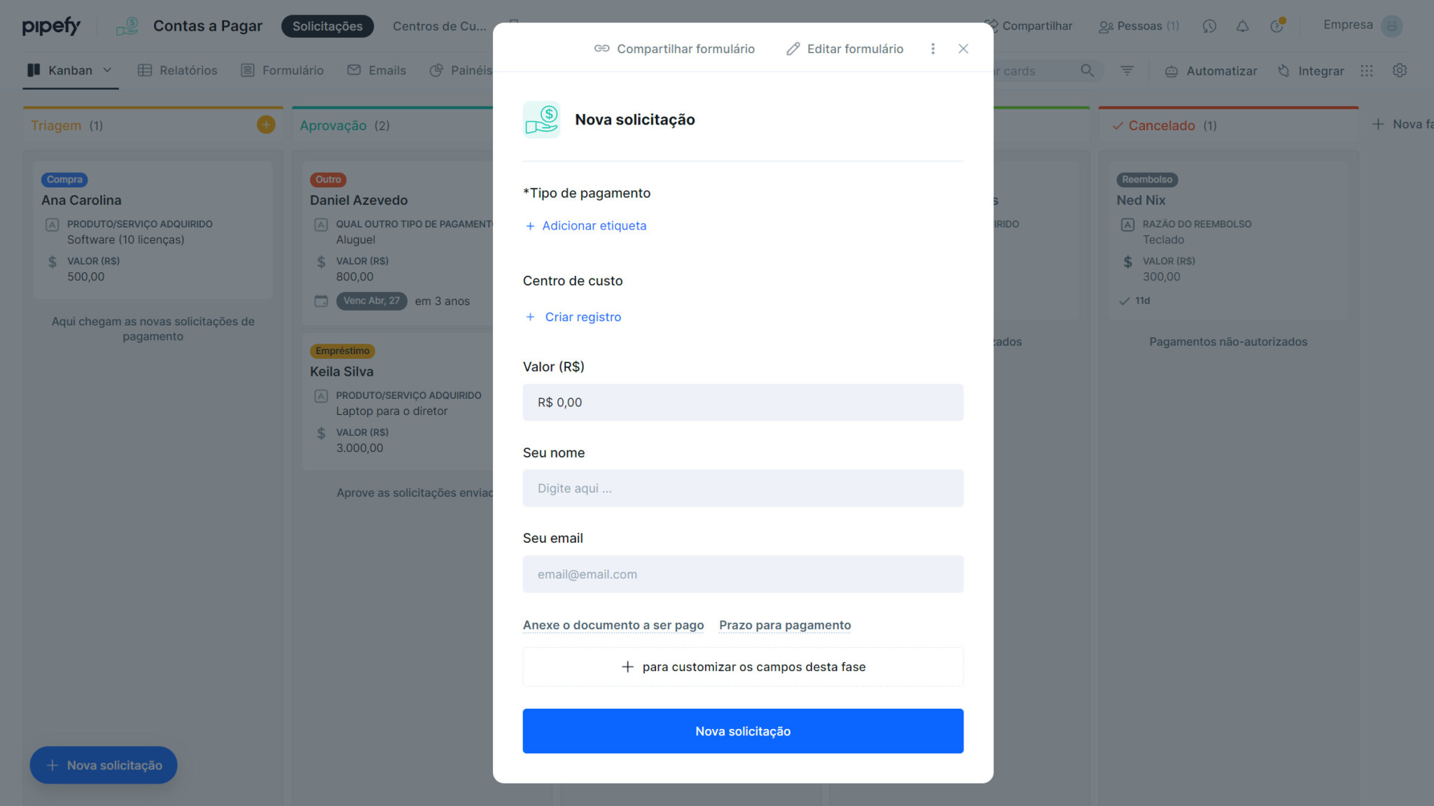Click the activity history clock icon
This screenshot has height=806, width=1434.
pyautogui.click(x=1209, y=26)
